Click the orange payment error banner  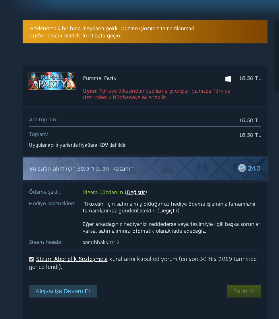145,32
